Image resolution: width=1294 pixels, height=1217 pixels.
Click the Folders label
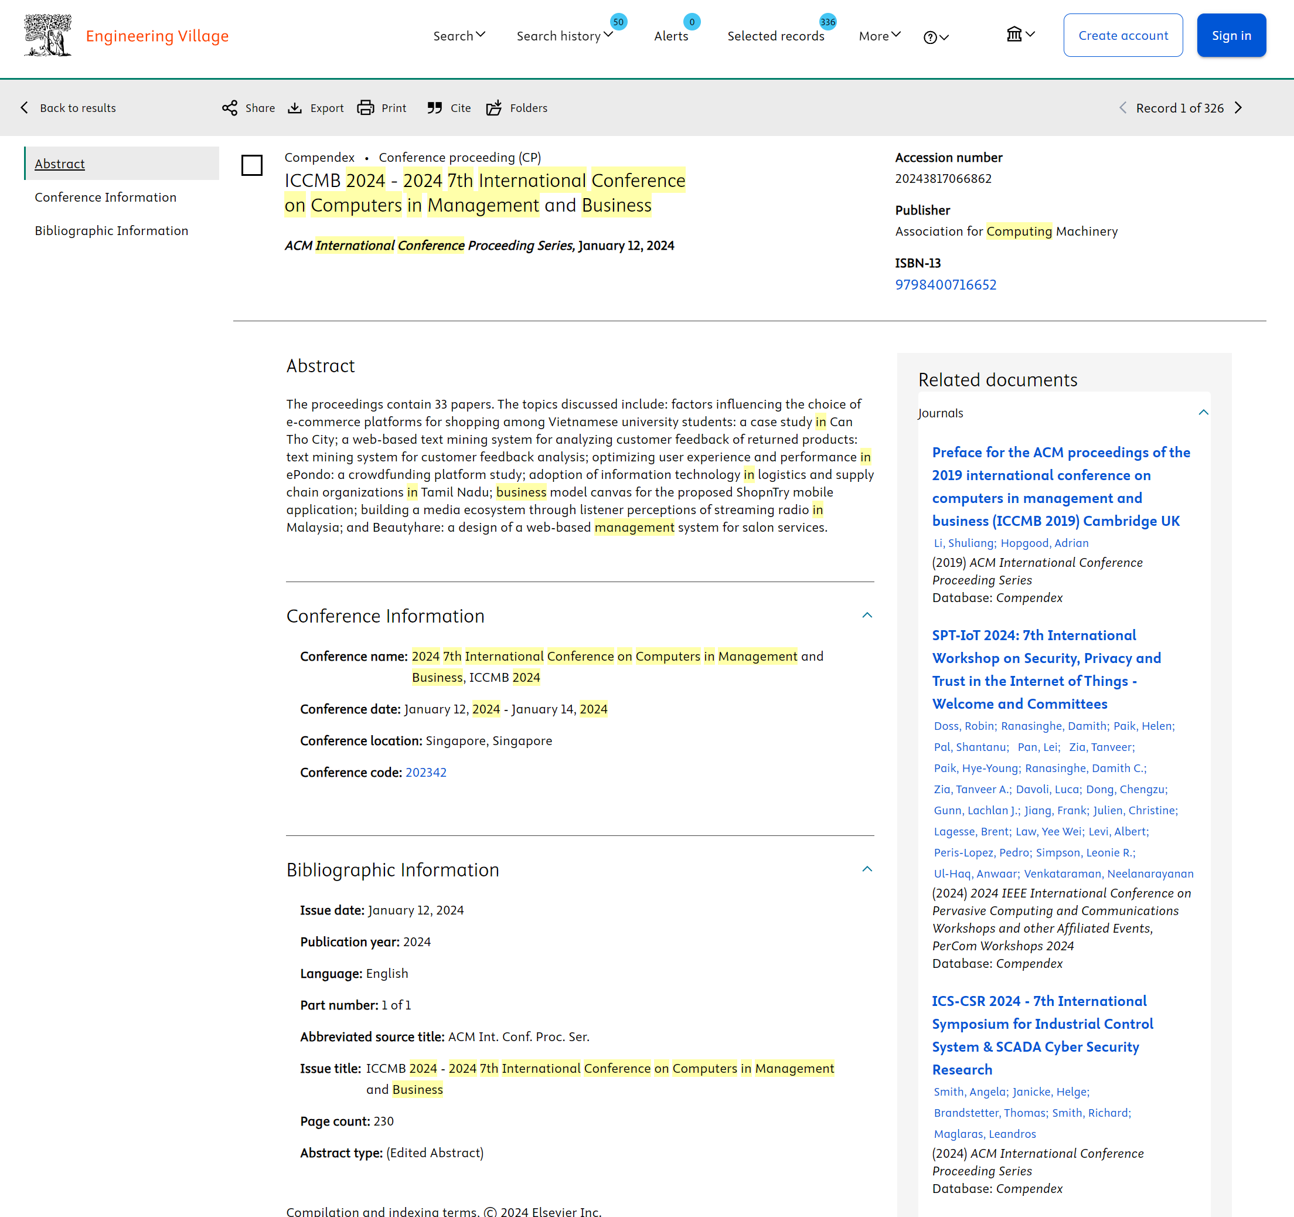tap(529, 108)
